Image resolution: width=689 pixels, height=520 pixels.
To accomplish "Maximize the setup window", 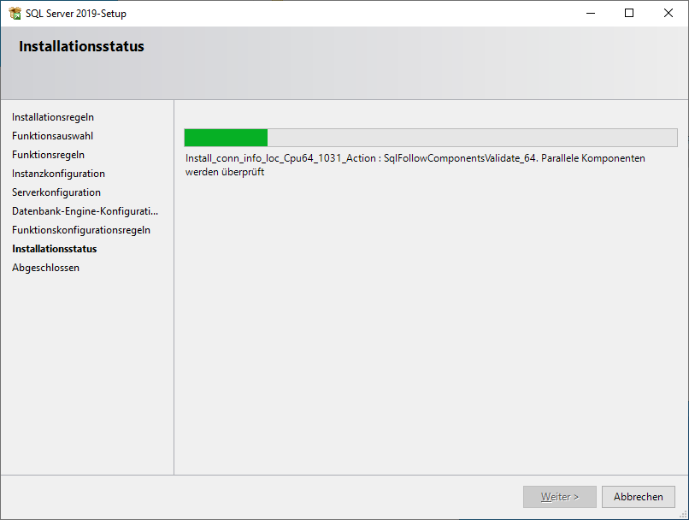I will tap(629, 13).
